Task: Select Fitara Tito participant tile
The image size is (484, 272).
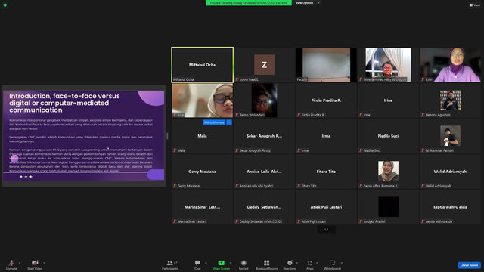Action: [x=326, y=172]
